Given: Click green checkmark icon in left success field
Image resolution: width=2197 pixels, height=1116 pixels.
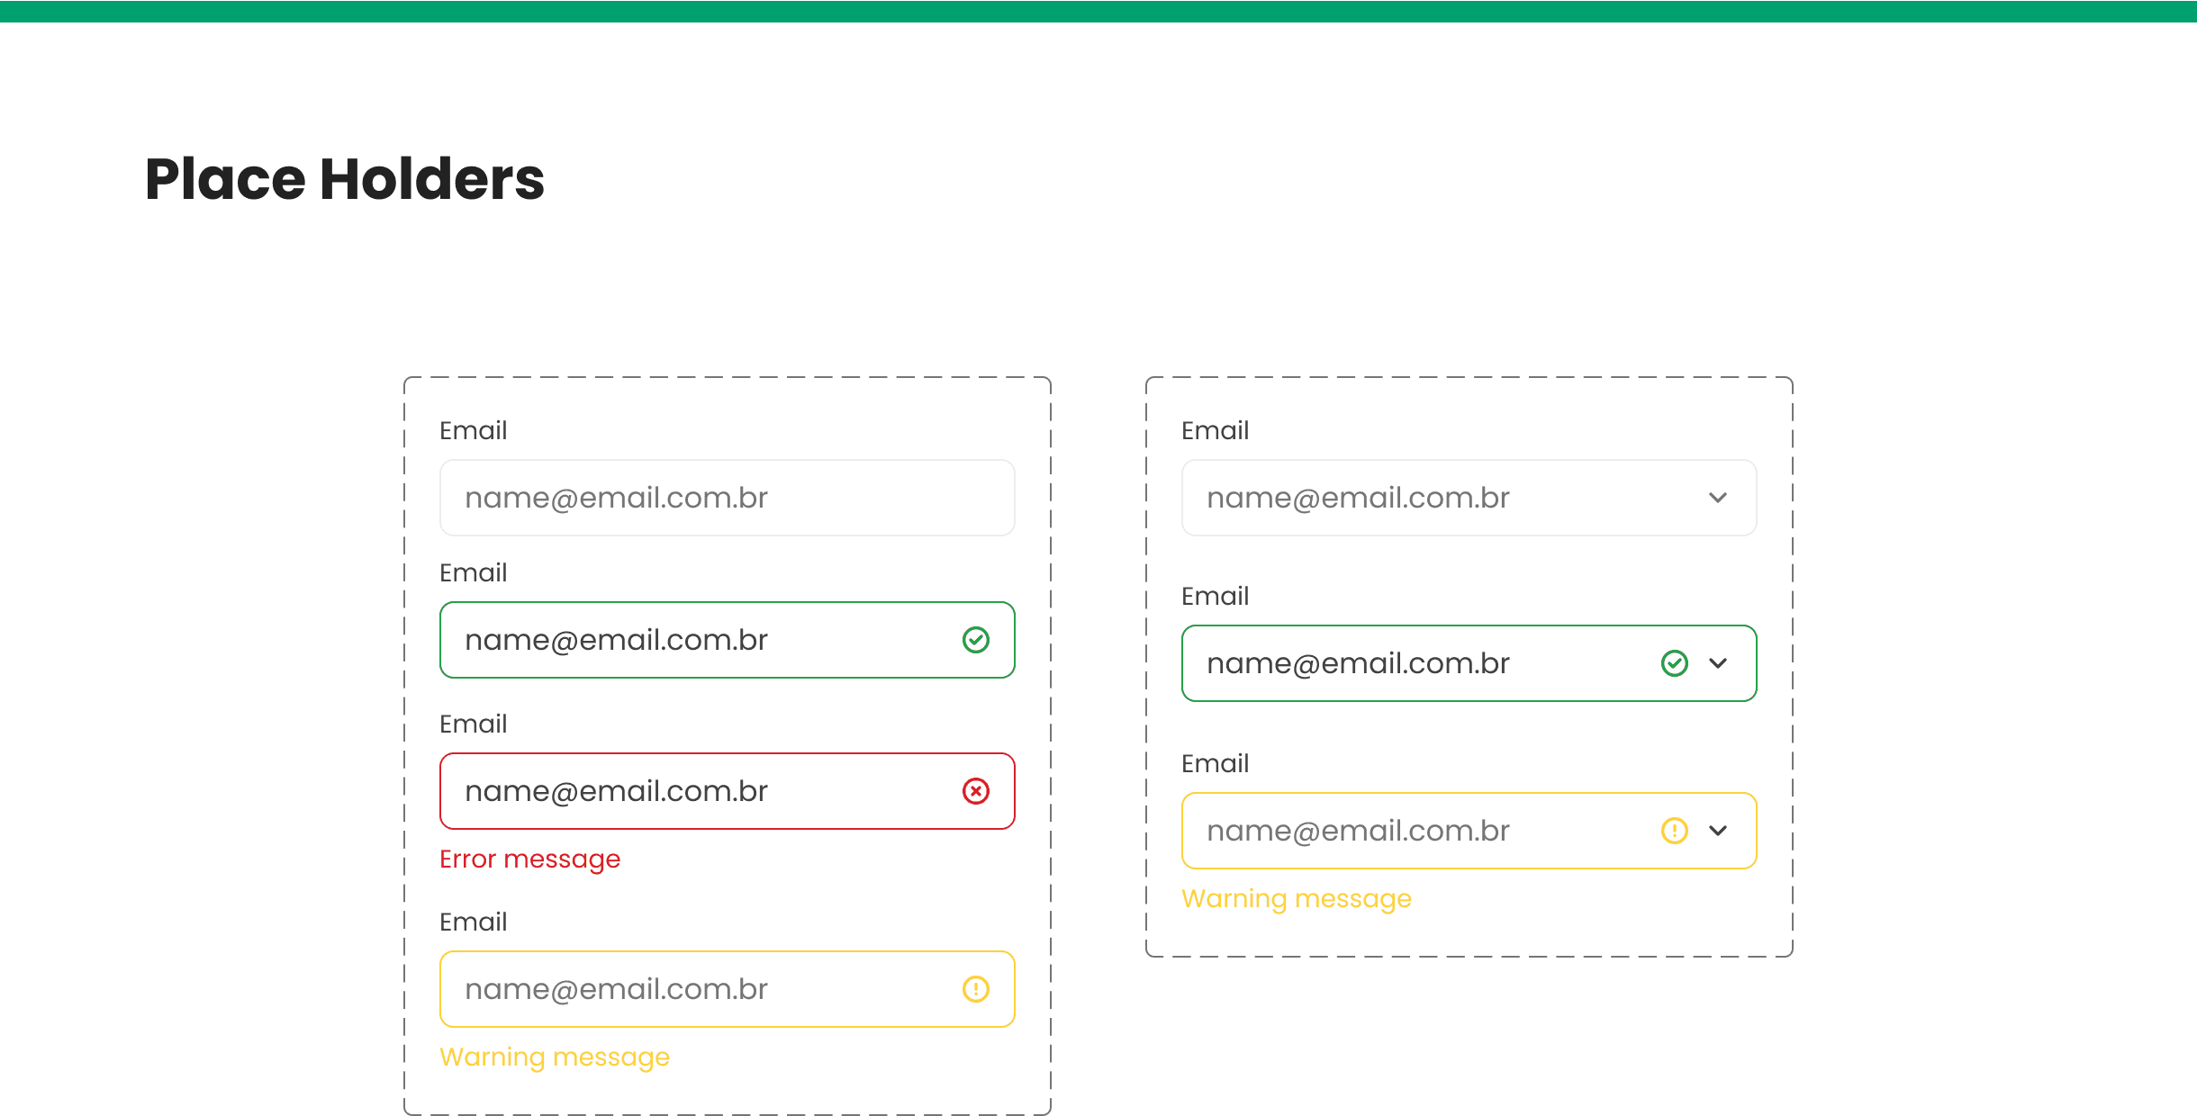Looking at the screenshot, I should [975, 640].
